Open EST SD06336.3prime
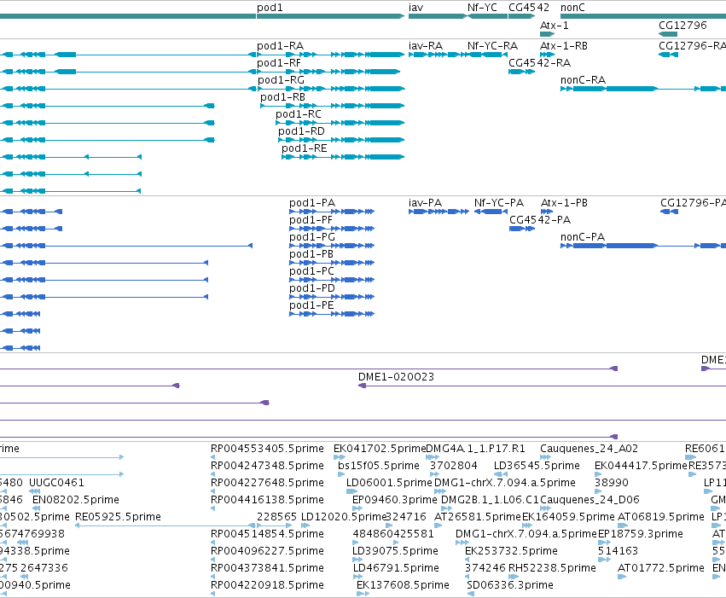The image size is (726, 598). [510, 585]
